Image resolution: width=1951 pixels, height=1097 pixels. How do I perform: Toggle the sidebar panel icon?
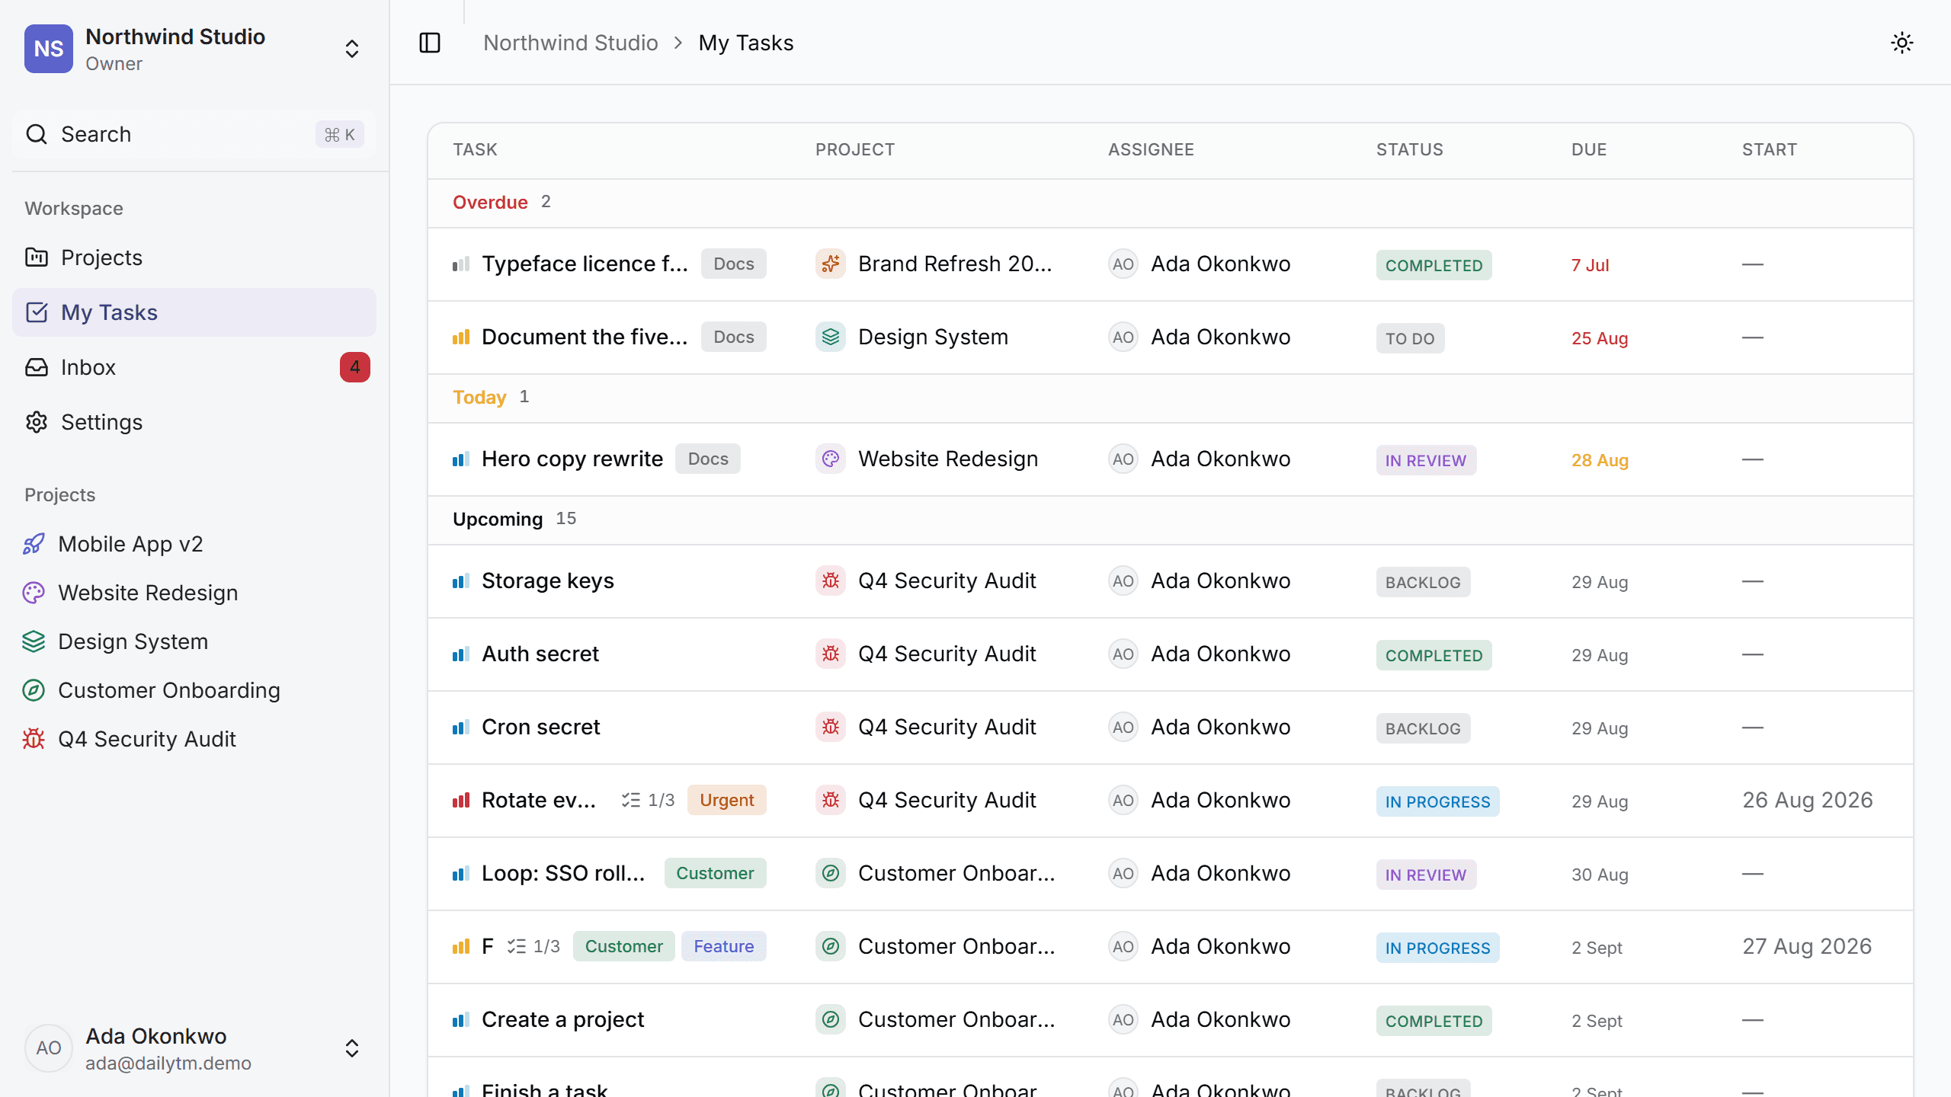430,43
